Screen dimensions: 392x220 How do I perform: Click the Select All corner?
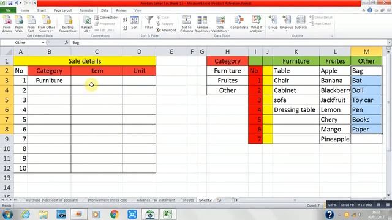point(7,51)
